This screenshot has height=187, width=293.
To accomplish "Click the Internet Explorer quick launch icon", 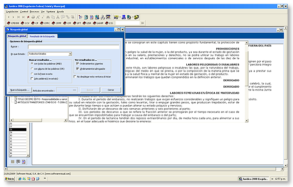I will (20, 179).
